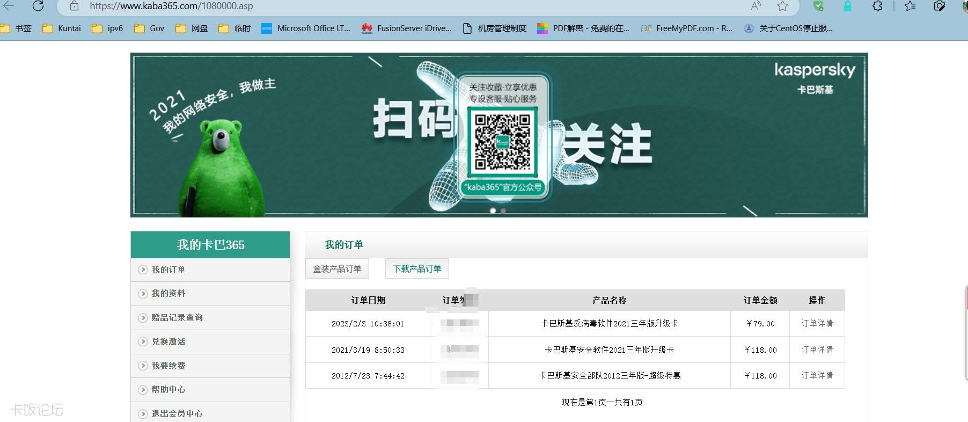Open the green shield extension icon
Screen dimensions: 968x422
tap(818, 6)
